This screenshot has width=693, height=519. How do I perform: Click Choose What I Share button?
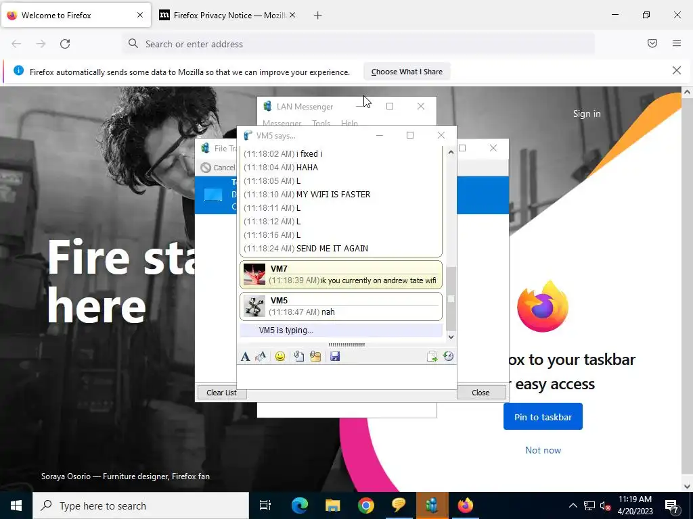[x=407, y=72]
